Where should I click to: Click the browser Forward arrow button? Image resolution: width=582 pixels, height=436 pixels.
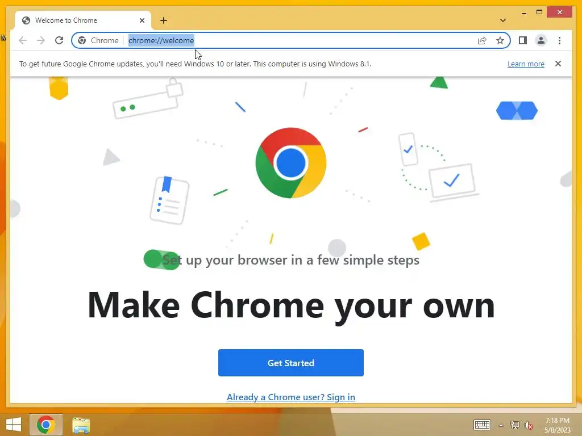point(41,40)
